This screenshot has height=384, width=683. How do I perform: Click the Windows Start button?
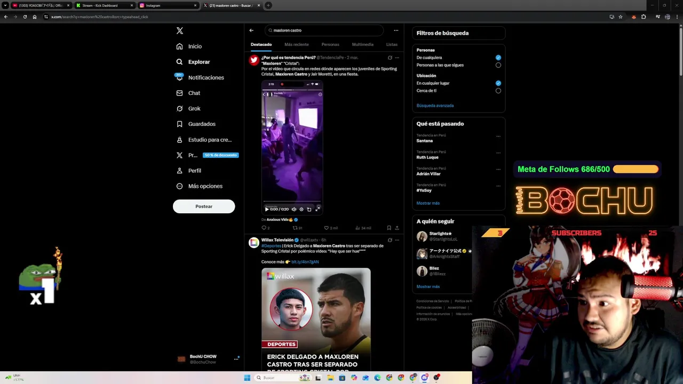247,378
